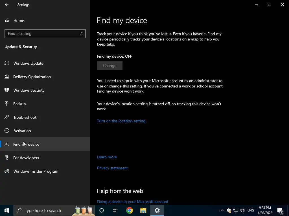This screenshot has width=289, height=216.
Task: Open the network tray icon
Action: pos(236,210)
